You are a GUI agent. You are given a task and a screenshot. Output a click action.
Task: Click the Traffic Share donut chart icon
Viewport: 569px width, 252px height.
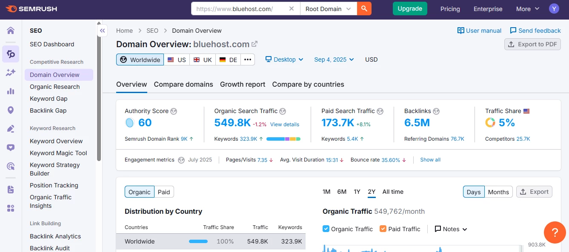tap(490, 123)
